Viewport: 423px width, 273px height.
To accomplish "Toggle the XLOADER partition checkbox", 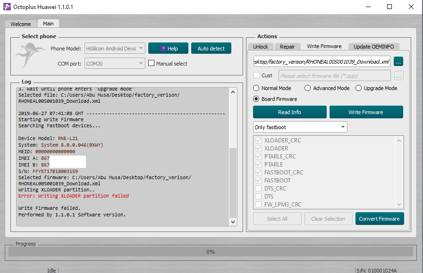I will [258, 148].
